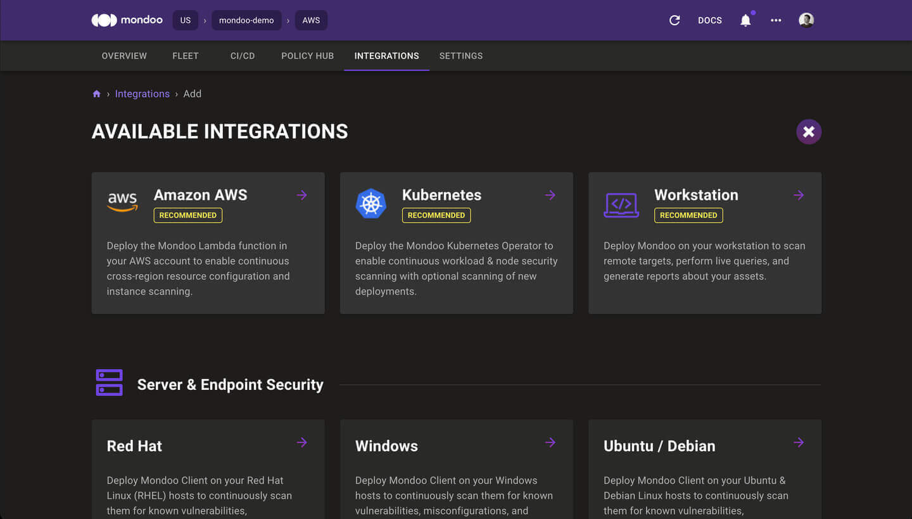912x519 pixels.
Task: Open the Windows integration via its arrow
Action: pos(550,442)
